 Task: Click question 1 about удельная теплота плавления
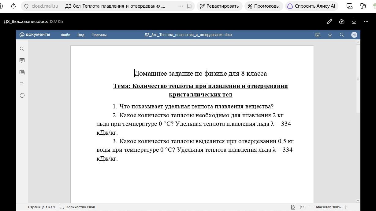(x=193, y=107)
